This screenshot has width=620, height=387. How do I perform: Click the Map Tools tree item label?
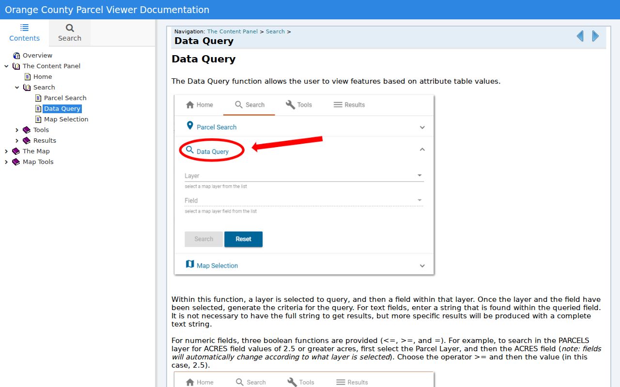pos(38,162)
